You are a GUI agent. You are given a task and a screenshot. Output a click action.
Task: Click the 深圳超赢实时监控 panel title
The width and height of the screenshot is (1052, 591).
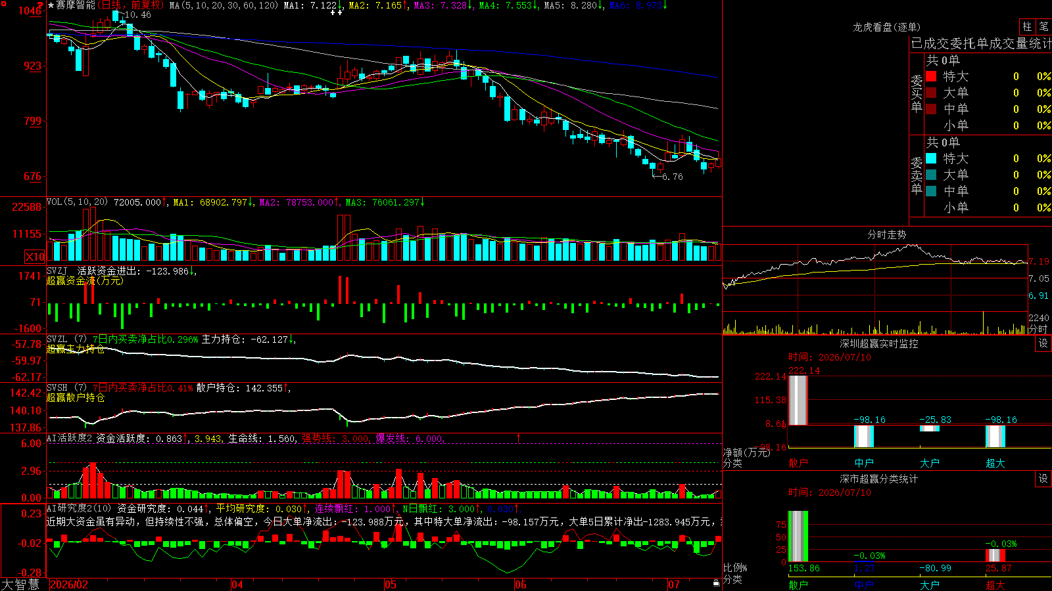[879, 343]
